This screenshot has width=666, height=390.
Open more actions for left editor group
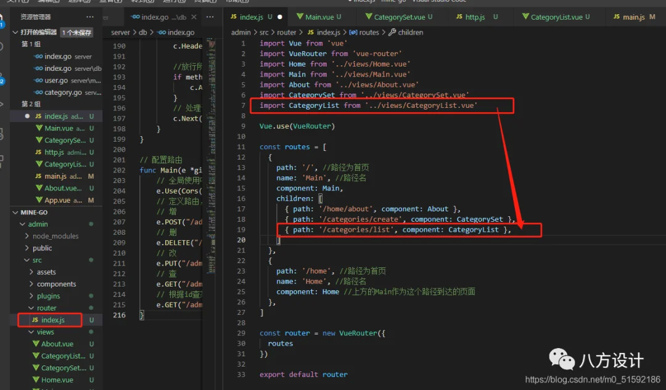coord(210,17)
